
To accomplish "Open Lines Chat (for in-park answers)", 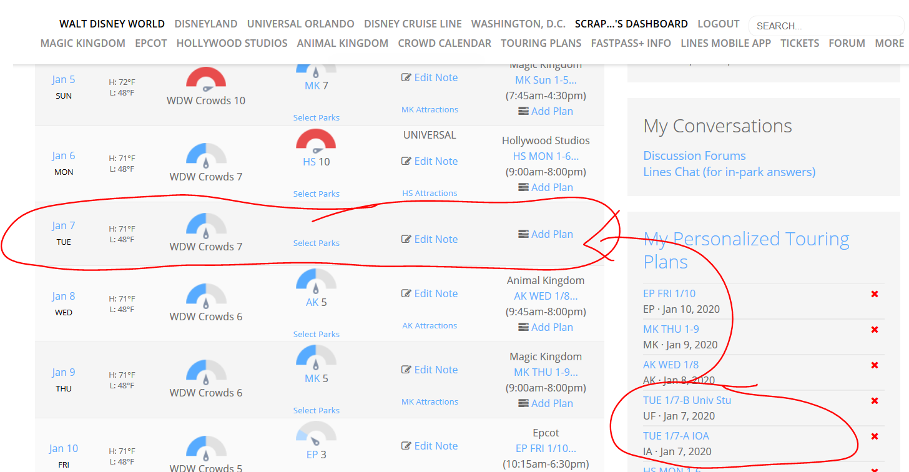I will 729,172.
